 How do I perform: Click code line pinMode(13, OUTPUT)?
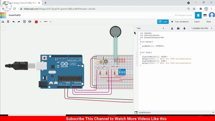point(153,46)
